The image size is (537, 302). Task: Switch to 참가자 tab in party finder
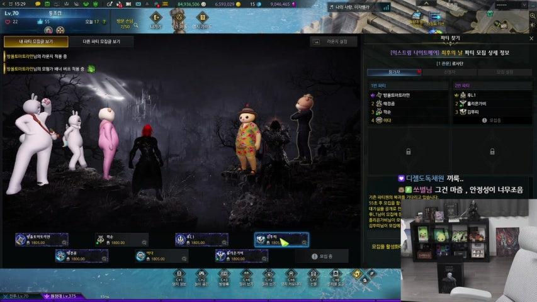click(394, 72)
